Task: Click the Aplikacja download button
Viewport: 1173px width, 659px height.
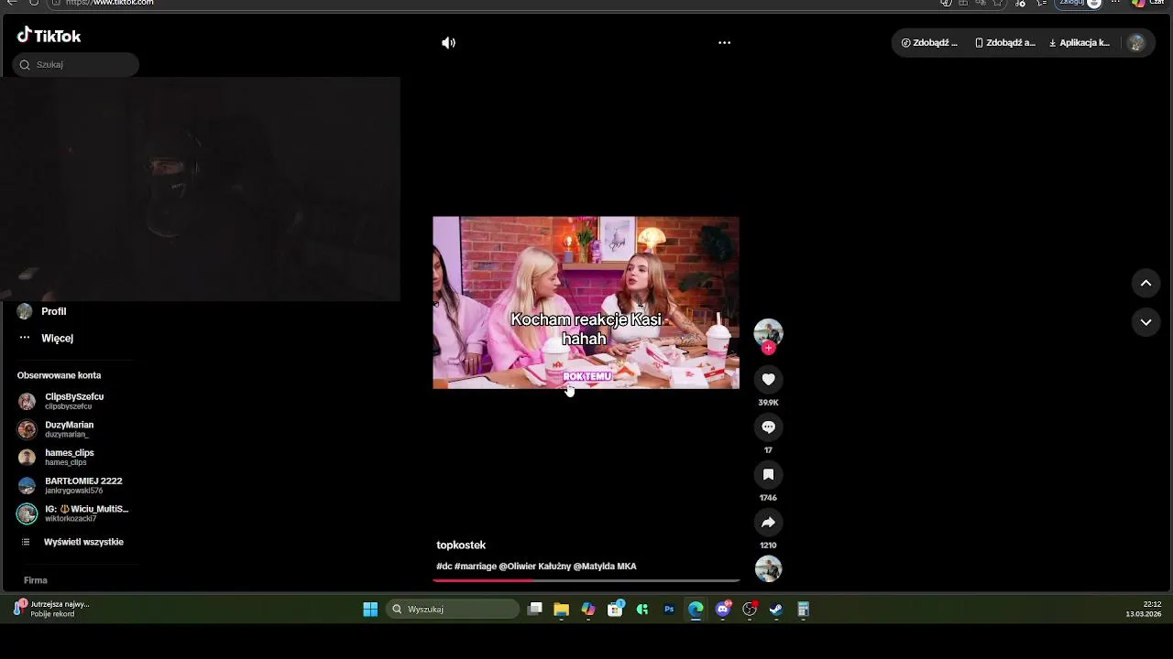Action: pyautogui.click(x=1080, y=43)
